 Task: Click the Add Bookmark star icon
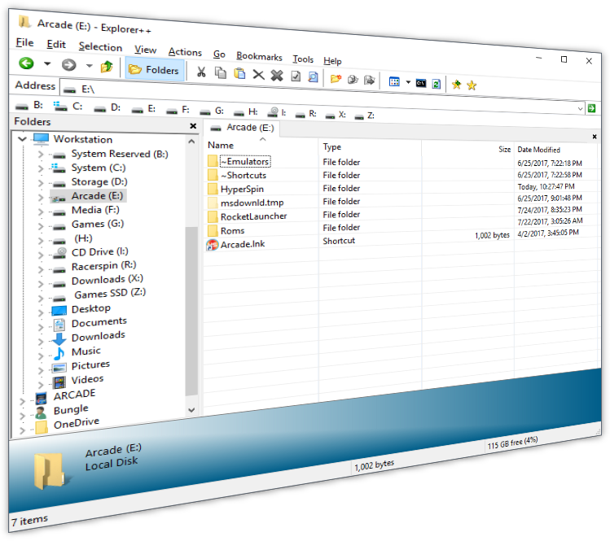click(456, 85)
